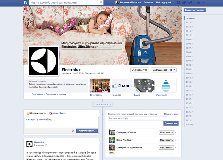Invite Dima Phodorov with Пригласить
This screenshot has height=160, width=223.
166,140
